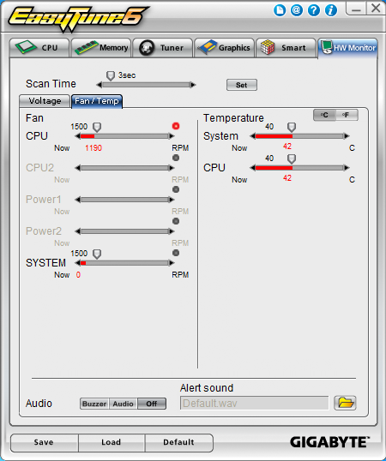This screenshot has width=386, height=461.
Task: Switch to the Voltage sub-tab
Action: [45, 101]
